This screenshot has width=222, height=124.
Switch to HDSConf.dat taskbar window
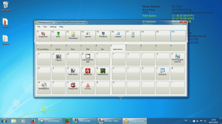[x=85, y=121]
